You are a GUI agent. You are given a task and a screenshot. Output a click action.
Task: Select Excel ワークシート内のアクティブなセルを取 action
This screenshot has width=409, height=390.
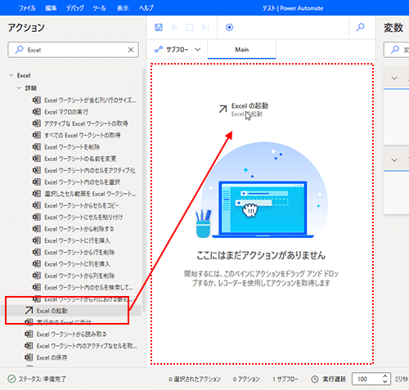[x=81, y=346]
